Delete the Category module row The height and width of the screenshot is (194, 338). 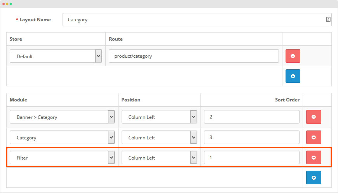pos(314,137)
